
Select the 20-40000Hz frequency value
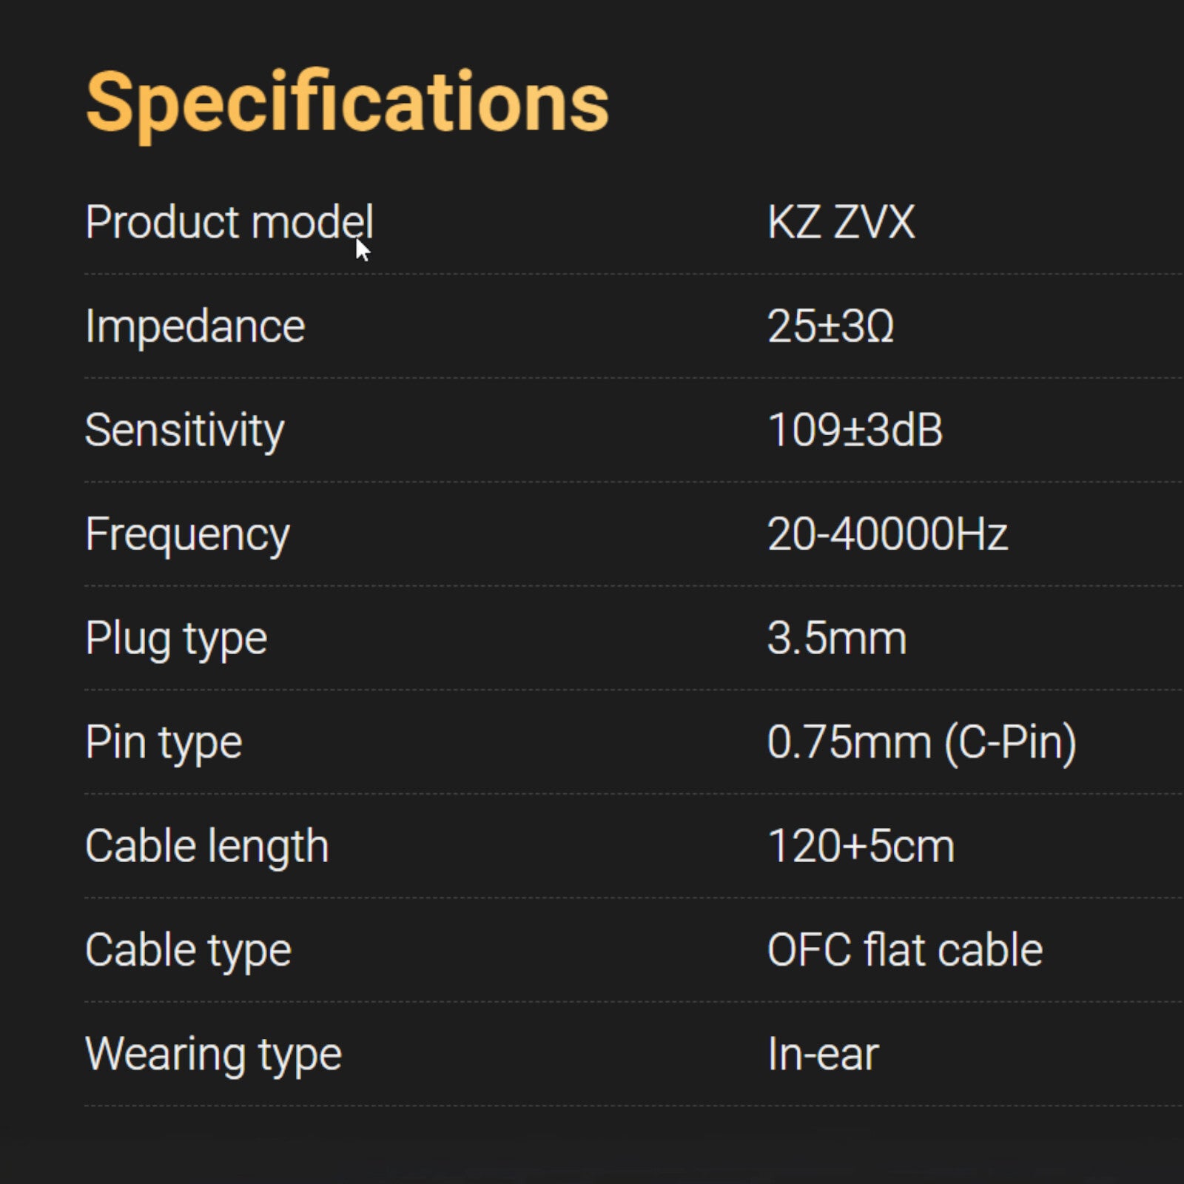[x=887, y=534]
